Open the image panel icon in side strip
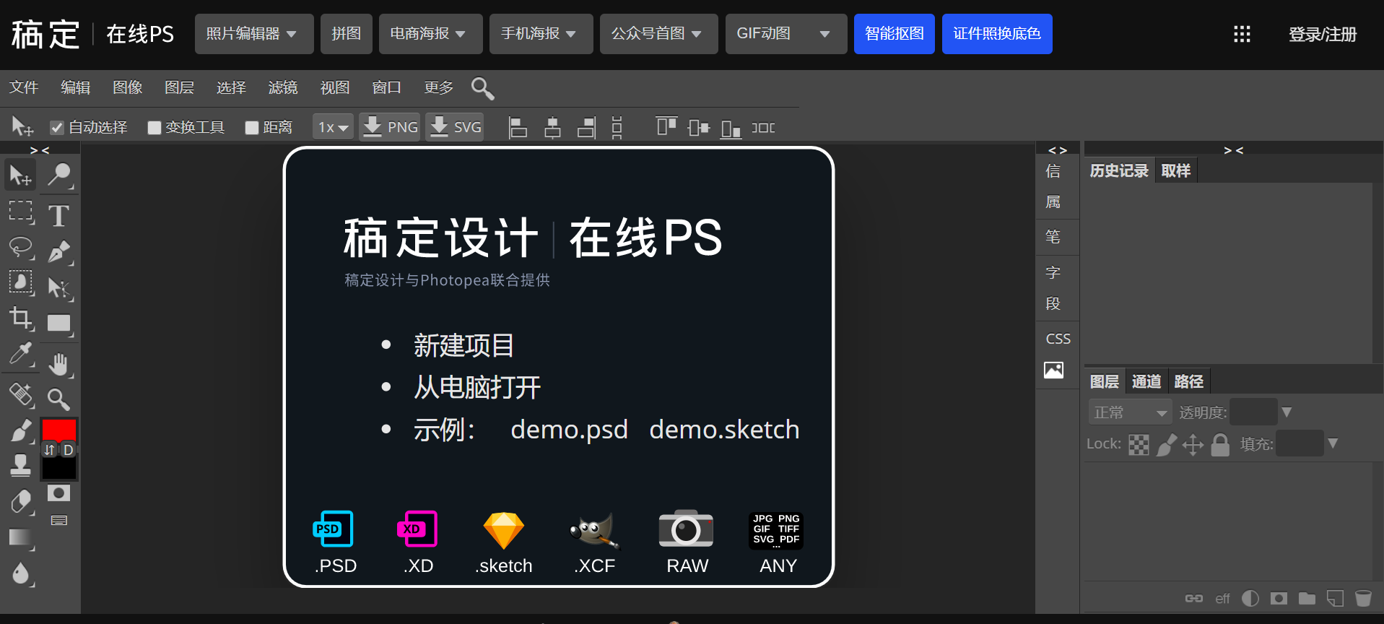This screenshot has height=624, width=1384. [1054, 370]
